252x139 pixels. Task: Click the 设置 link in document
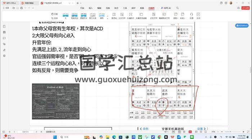(201, 129)
